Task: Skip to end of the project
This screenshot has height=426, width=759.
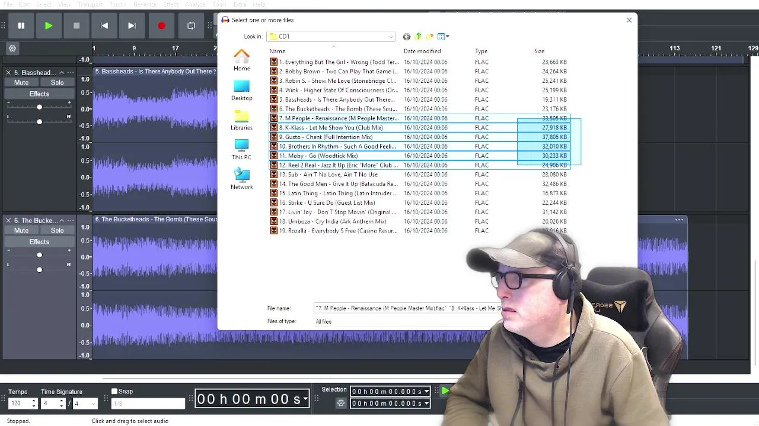Action: point(132,25)
